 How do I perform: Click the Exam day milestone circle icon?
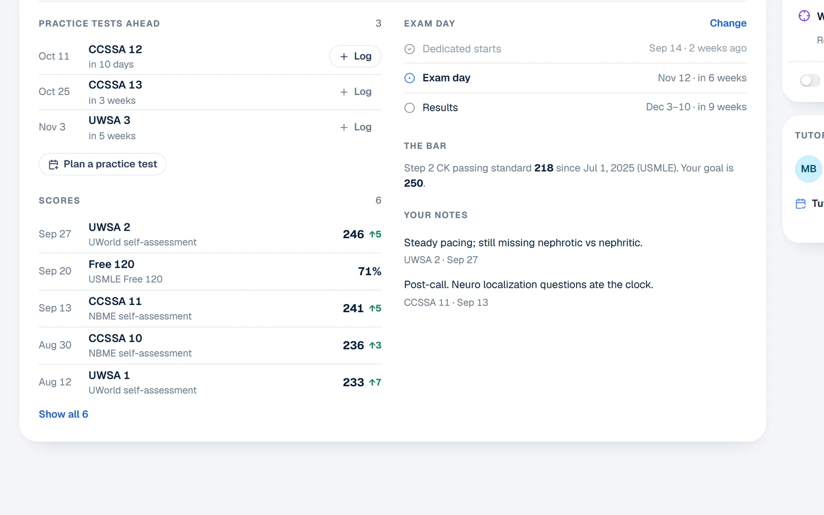click(409, 78)
